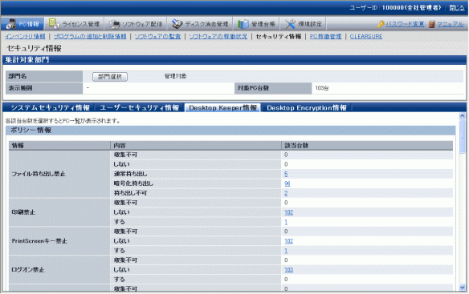Click the 部門選択 button
The height and width of the screenshot is (294, 469).
tap(110, 77)
